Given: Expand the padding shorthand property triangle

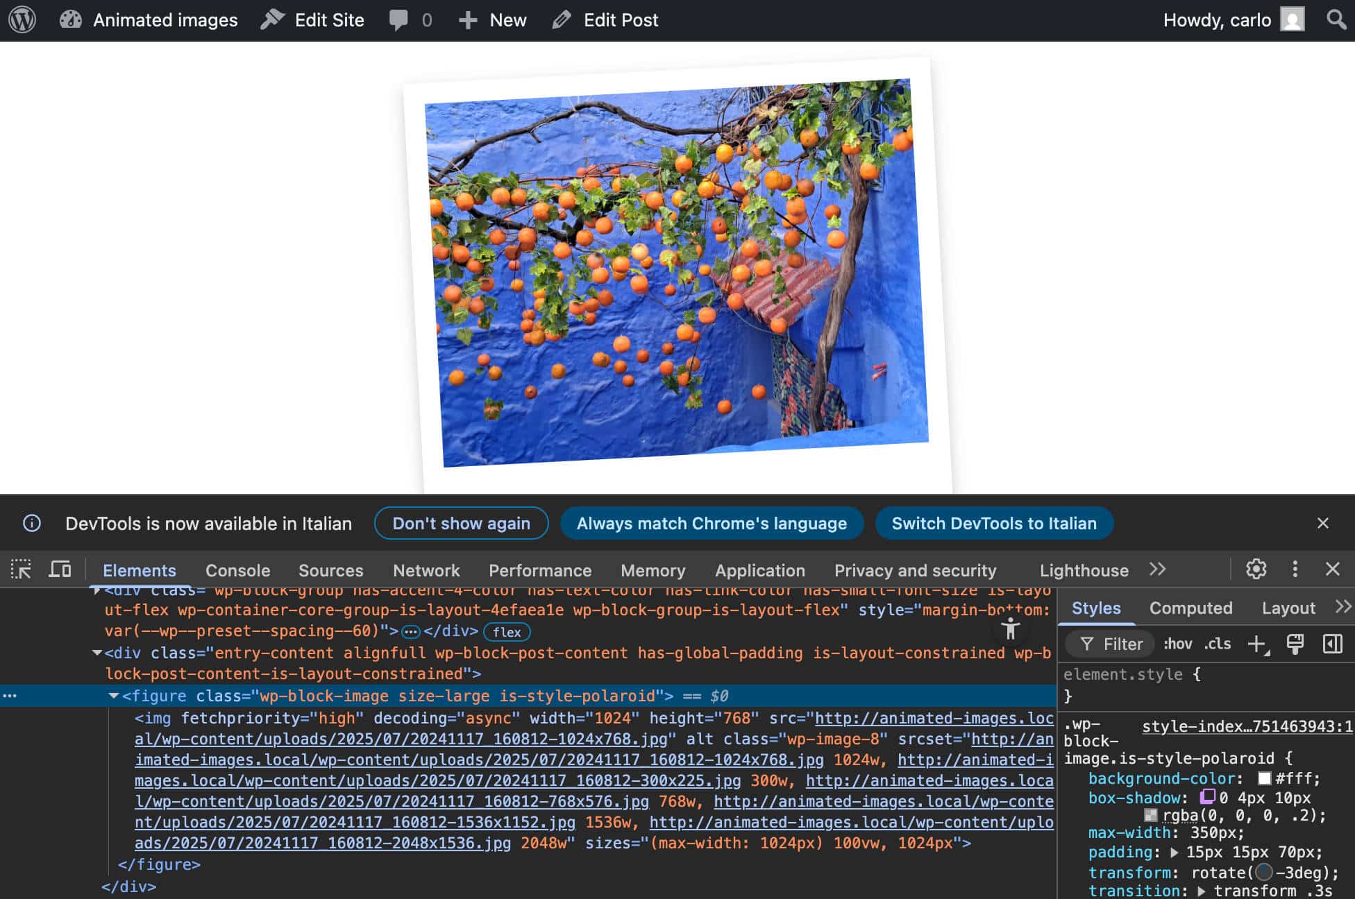Looking at the screenshot, I should [1175, 853].
